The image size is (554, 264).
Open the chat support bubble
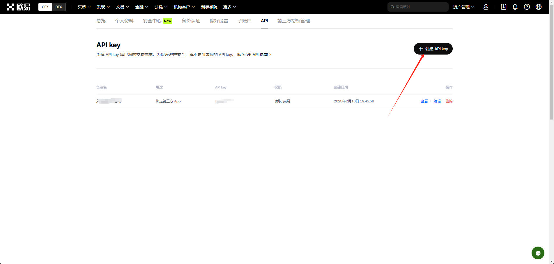[x=538, y=253]
